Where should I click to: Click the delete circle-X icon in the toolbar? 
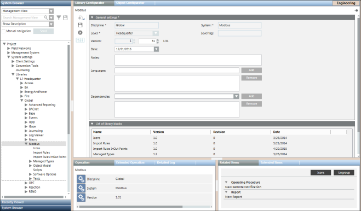pos(80,33)
